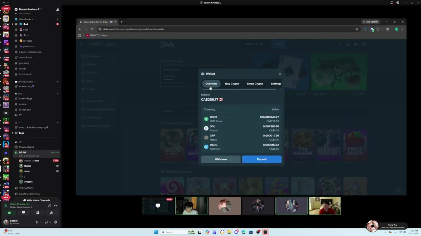Select the SOL Solana currency icon

206,128
